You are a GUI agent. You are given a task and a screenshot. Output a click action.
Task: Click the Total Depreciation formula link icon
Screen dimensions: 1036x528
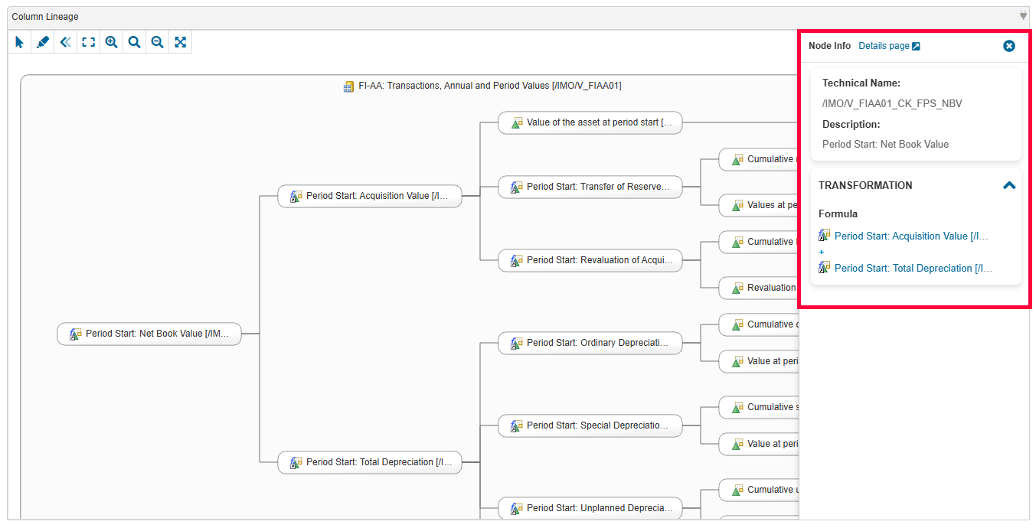pyautogui.click(x=825, y=267)
